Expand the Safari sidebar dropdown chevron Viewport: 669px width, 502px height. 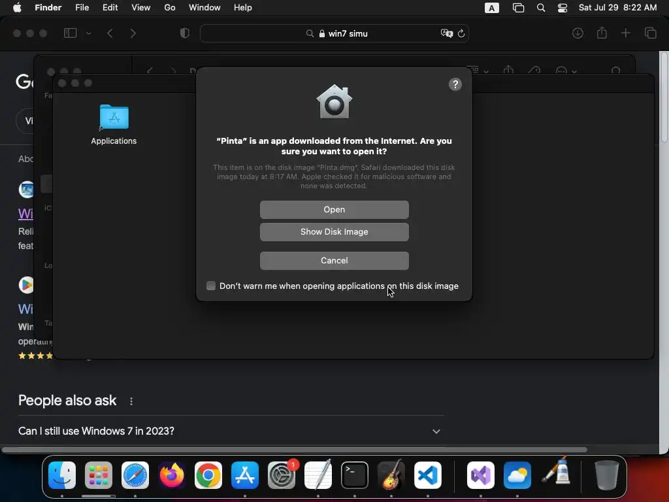point(88,33)
